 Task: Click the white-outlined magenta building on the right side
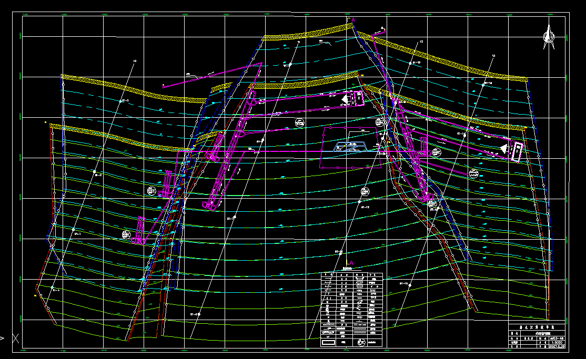coord(517,152)
